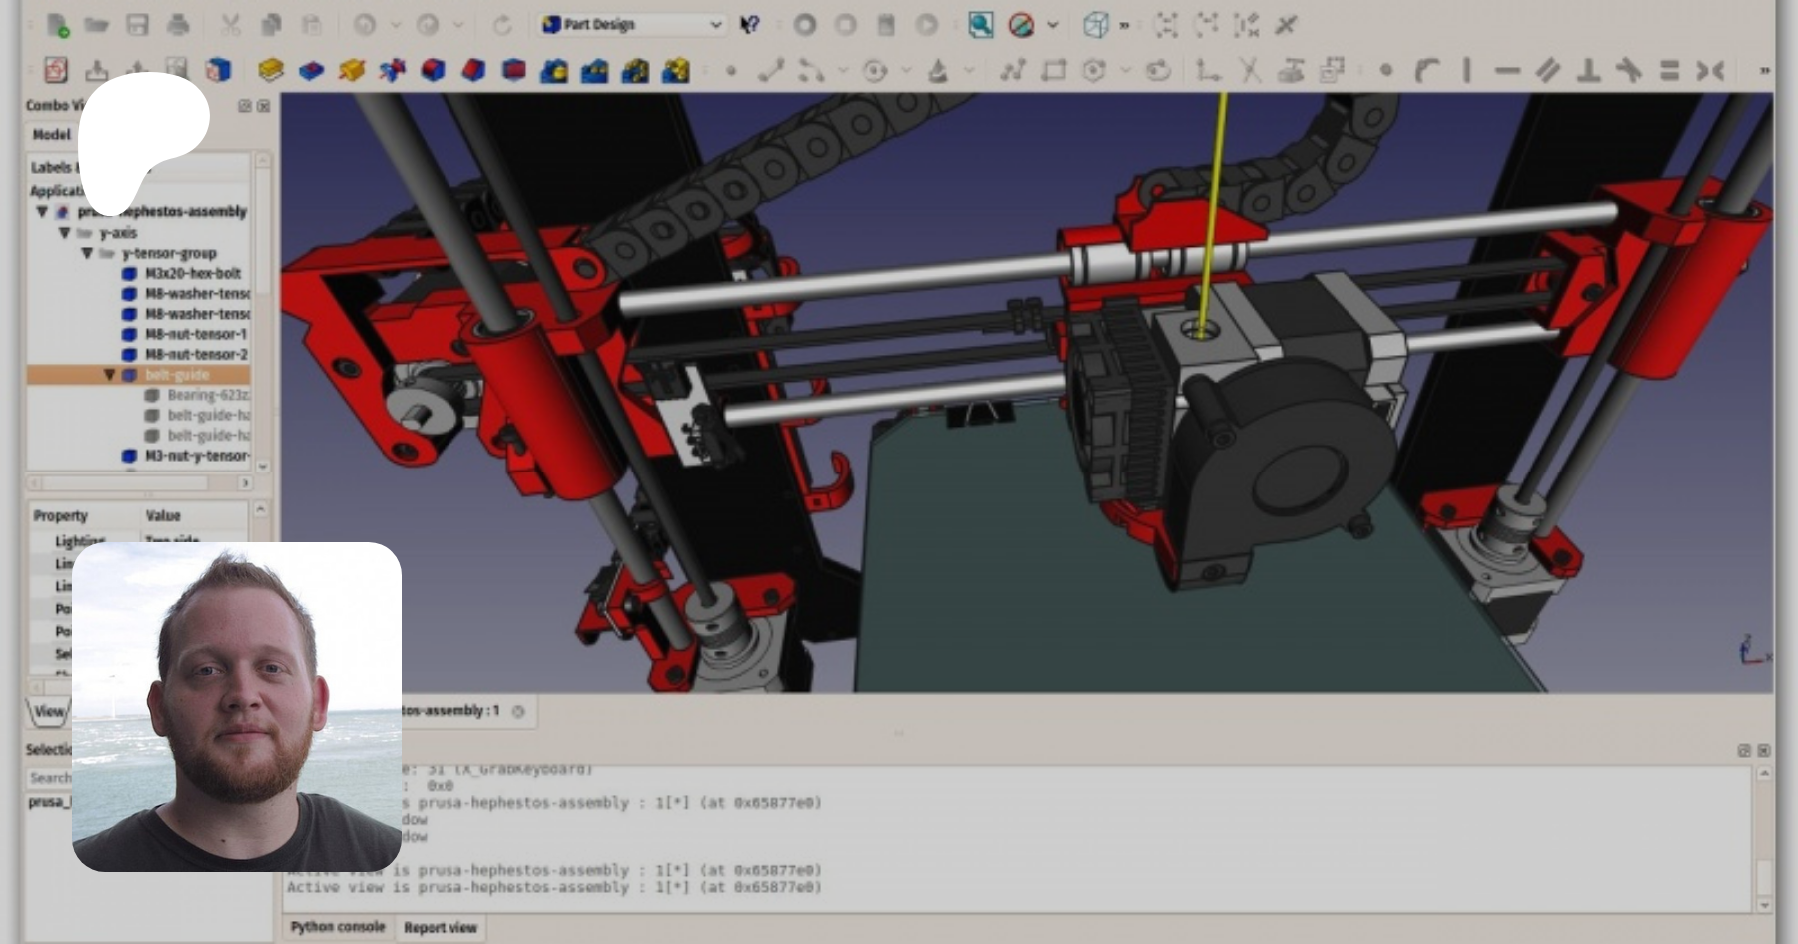Click the Zoom fit-all magnifier icon

click(980, 25)
